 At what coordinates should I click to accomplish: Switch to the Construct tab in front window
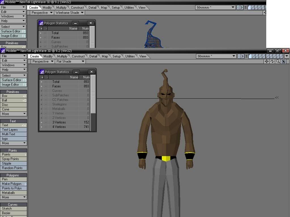[x=78, y=56]
